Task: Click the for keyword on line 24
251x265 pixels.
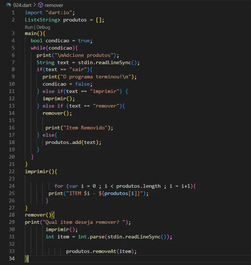Action: (x=59, y=186)
